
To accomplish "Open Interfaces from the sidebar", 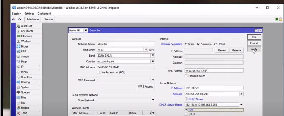I will (x=26, y=36).
